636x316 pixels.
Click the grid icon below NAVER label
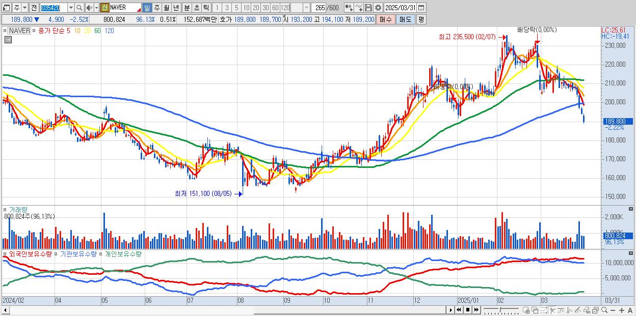8,40
